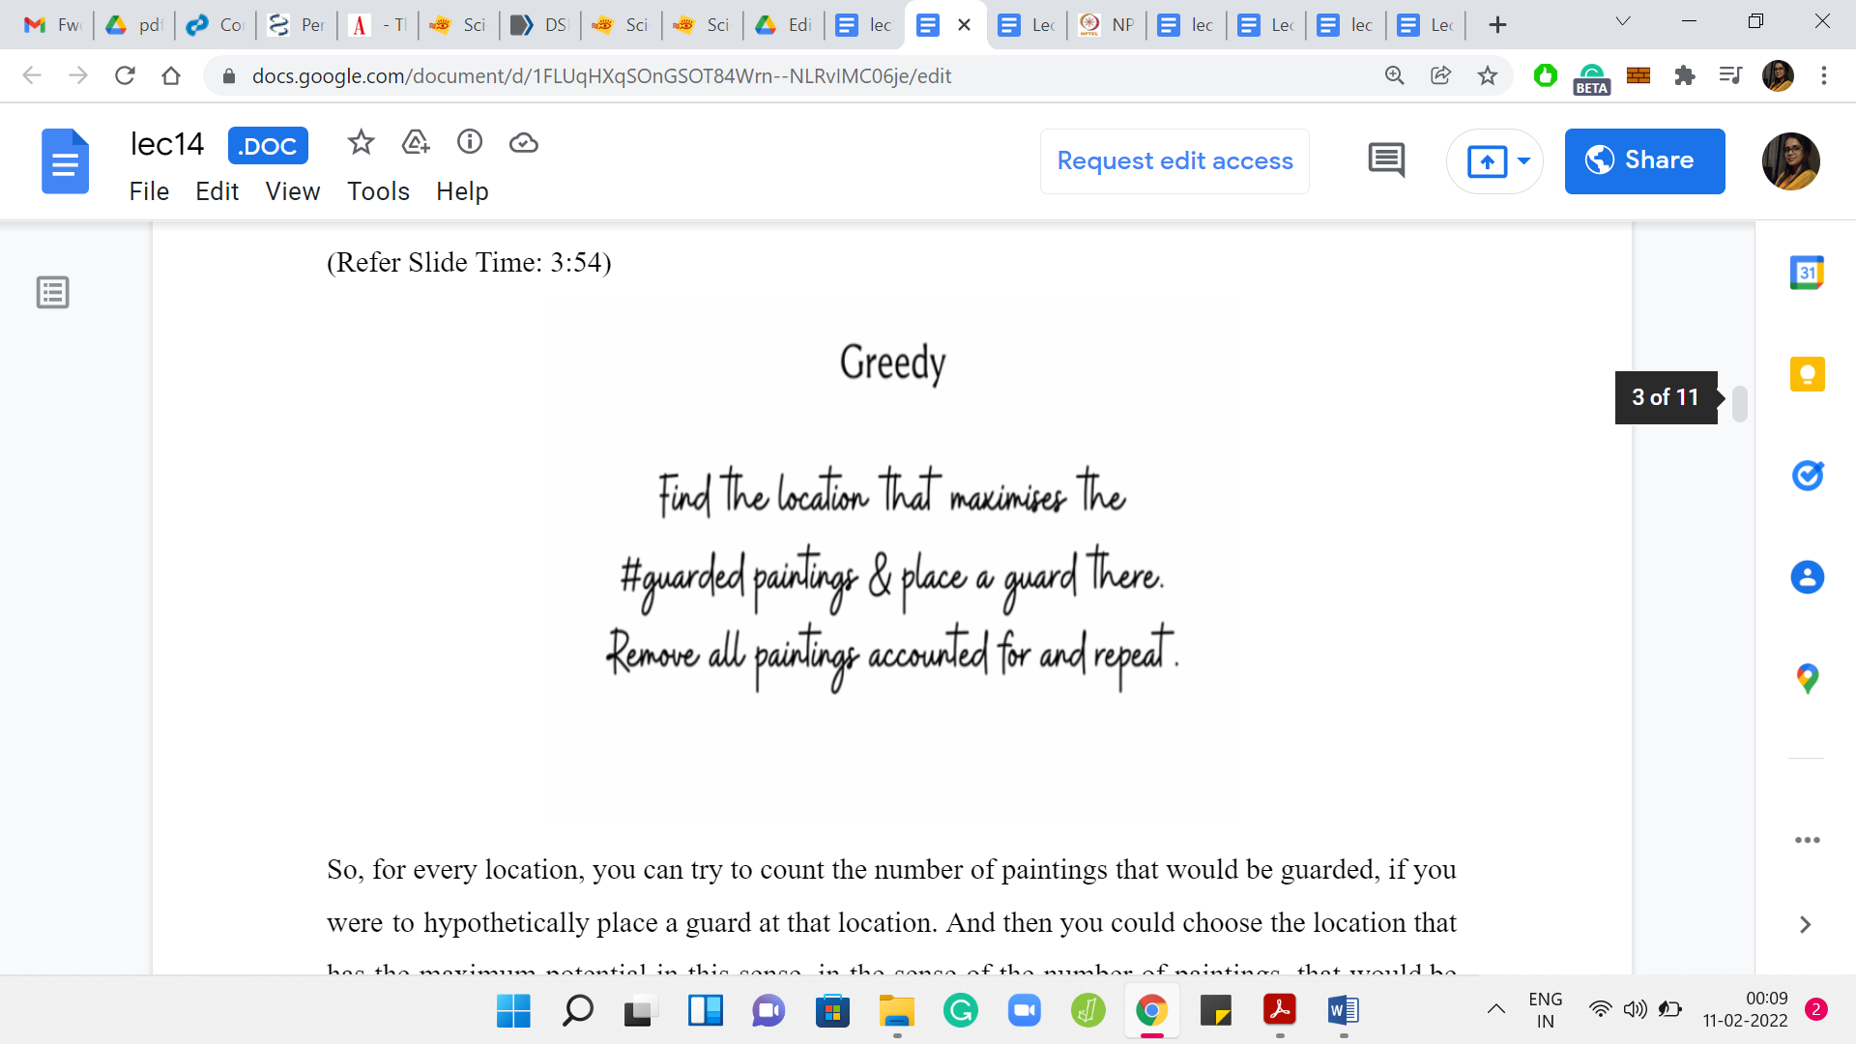Open Google Maps side panel
Image resolution: width=1856 pixels, height=1044 pixels.
pos(1807,679)
